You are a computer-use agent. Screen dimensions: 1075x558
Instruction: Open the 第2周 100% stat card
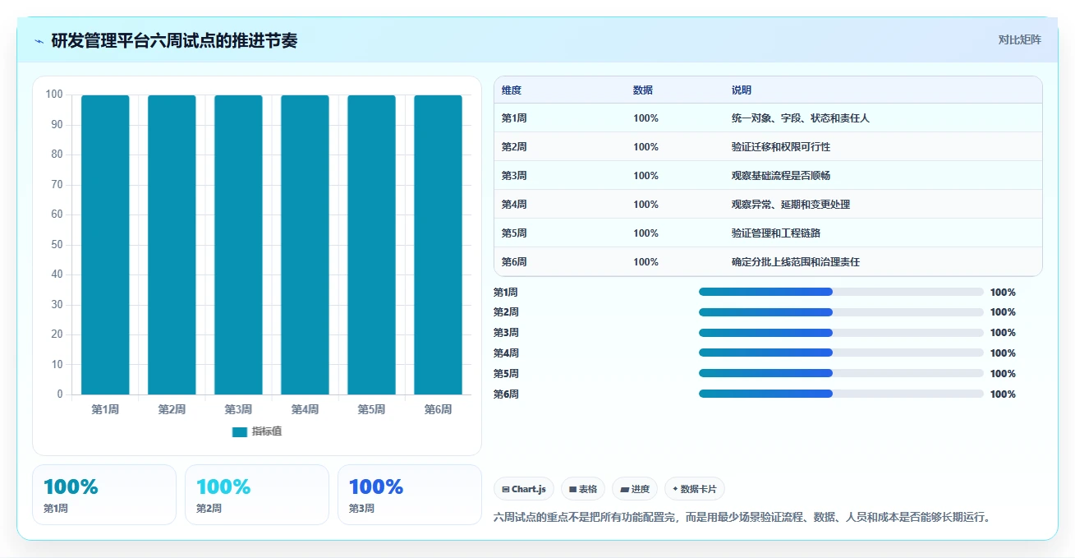point(257,495)
